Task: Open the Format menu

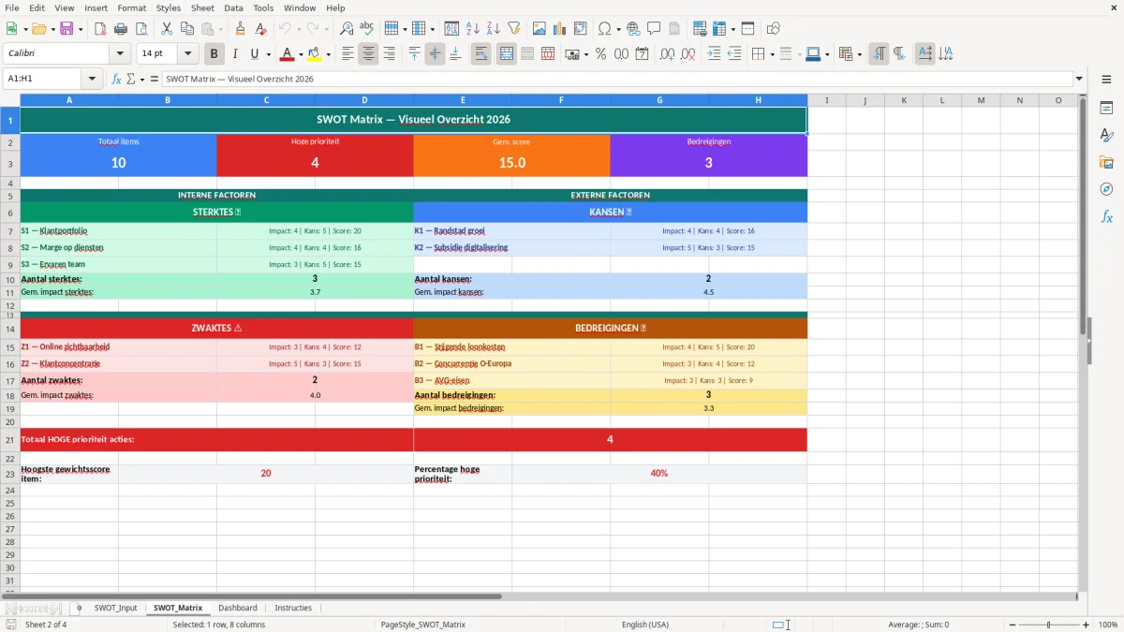Action: click(x=131, y=7)
